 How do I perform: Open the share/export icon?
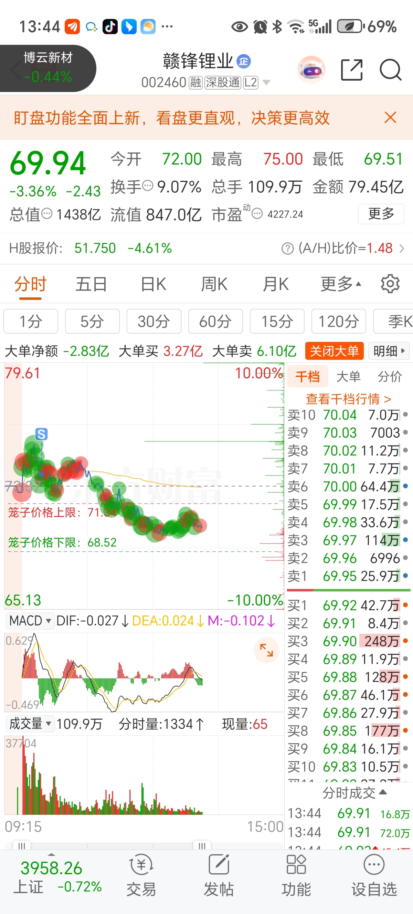click(x=351, y=70)
